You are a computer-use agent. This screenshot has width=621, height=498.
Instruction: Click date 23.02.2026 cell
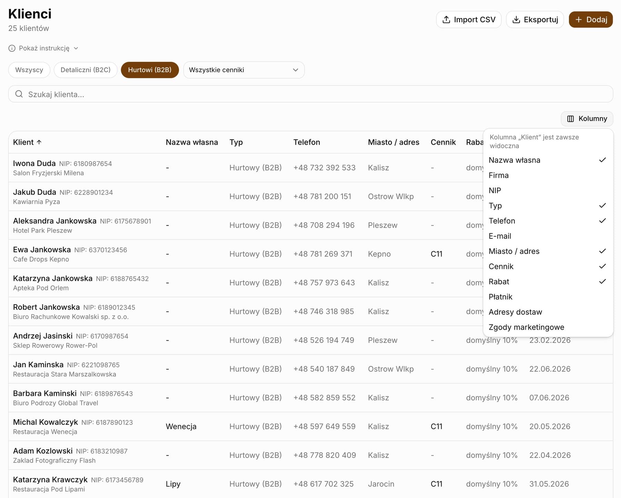[x=550, y=340]
